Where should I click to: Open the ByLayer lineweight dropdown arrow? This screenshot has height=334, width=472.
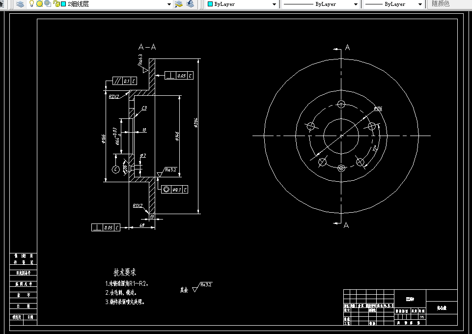[x=420, y=4]
